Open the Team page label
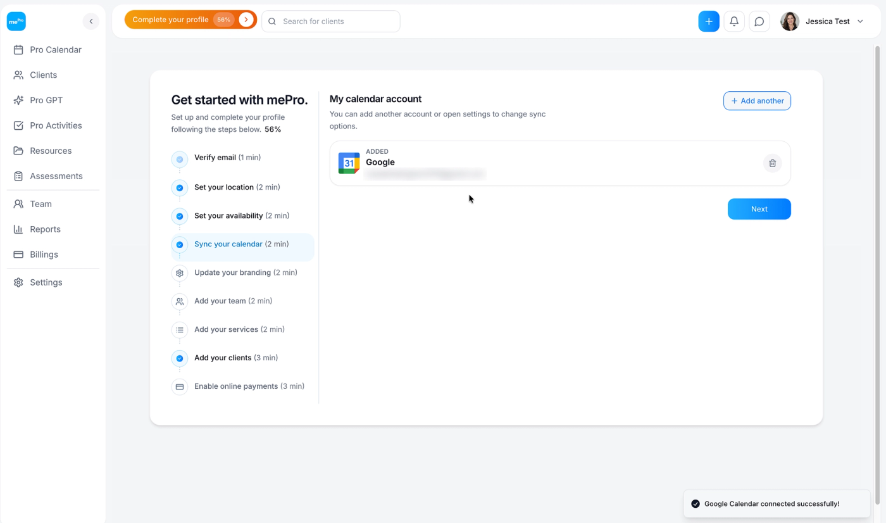Image resolution: width=886 pixels, height=523 pixels. (41, 204)
